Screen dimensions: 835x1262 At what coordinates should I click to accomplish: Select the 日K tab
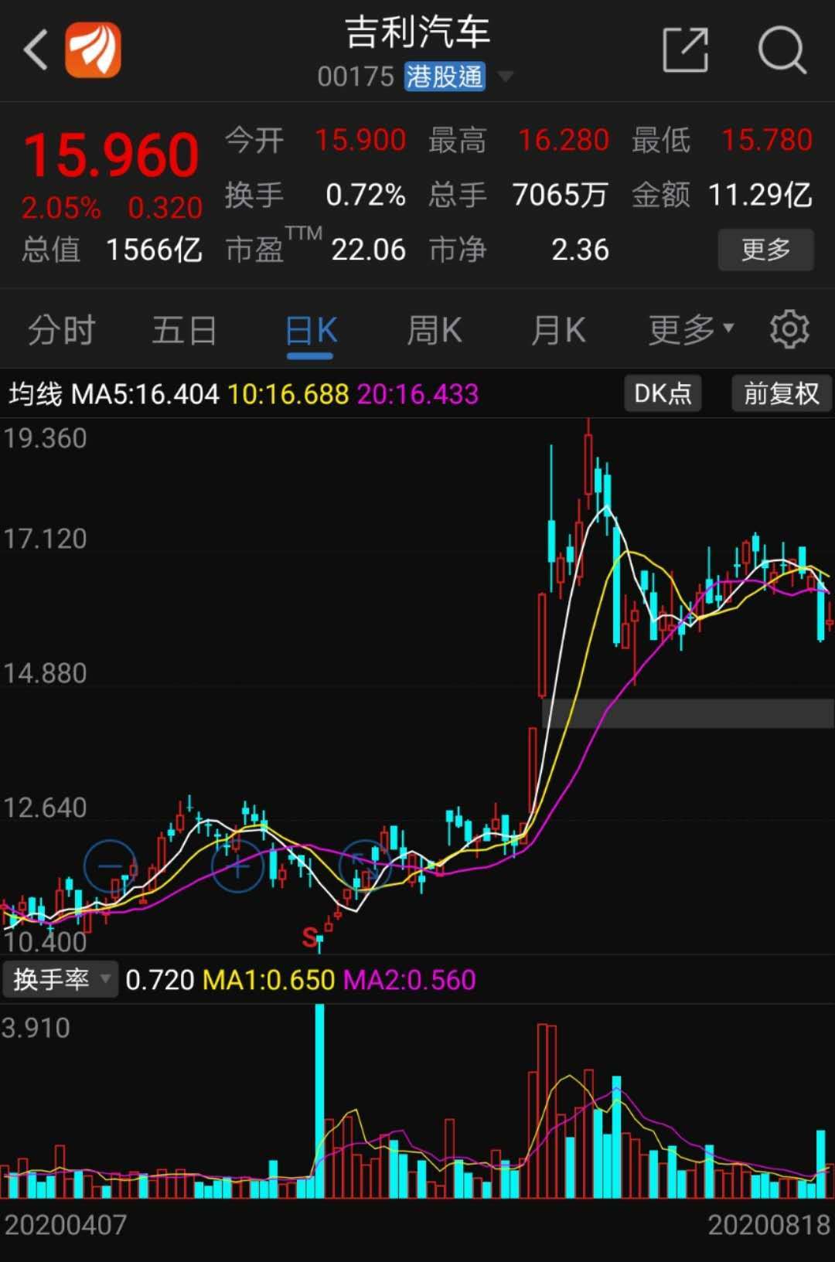pyautogui.click(x=311, y=331)
